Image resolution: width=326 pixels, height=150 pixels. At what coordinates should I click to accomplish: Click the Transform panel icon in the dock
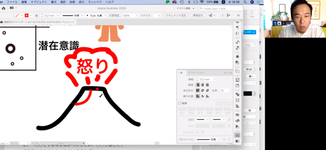pos(237,100)
